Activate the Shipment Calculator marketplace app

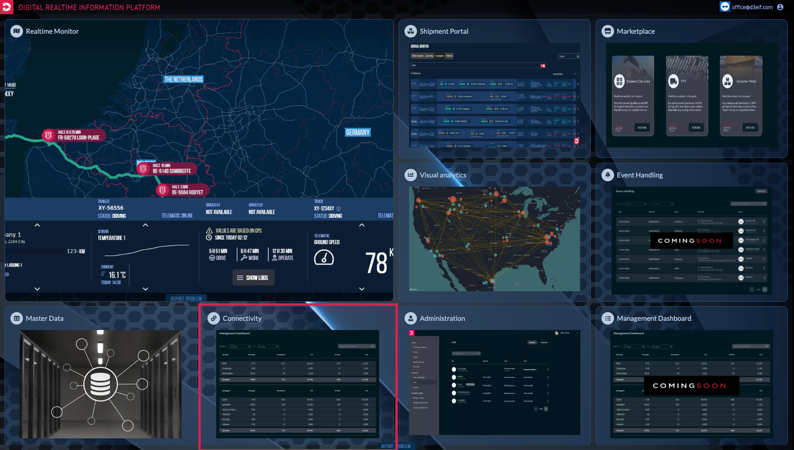[x=642, y=127]
